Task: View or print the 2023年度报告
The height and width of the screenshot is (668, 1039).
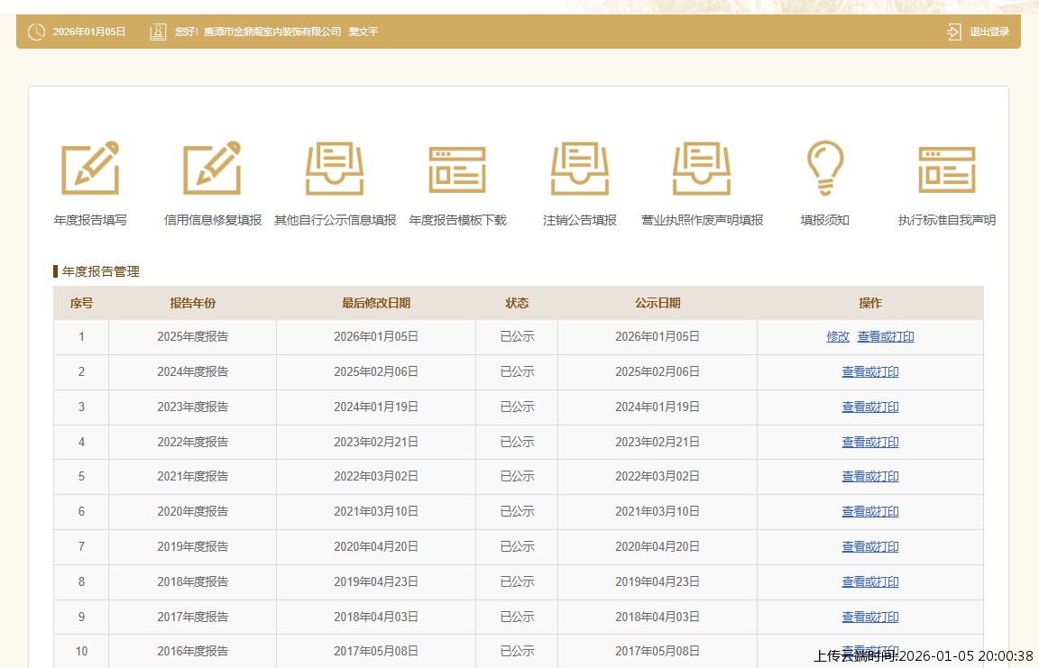Action: pyautogui.click(x=870, y=407)
